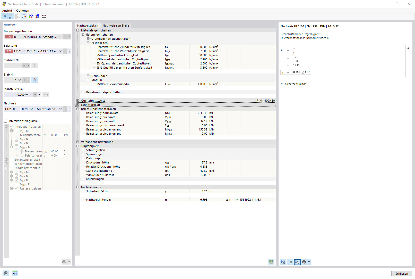The width and height of the screenshot is (415, 279).
Task: Click the N benutzerdefiniert value field 0.00
Action: [x=56, y=135]
